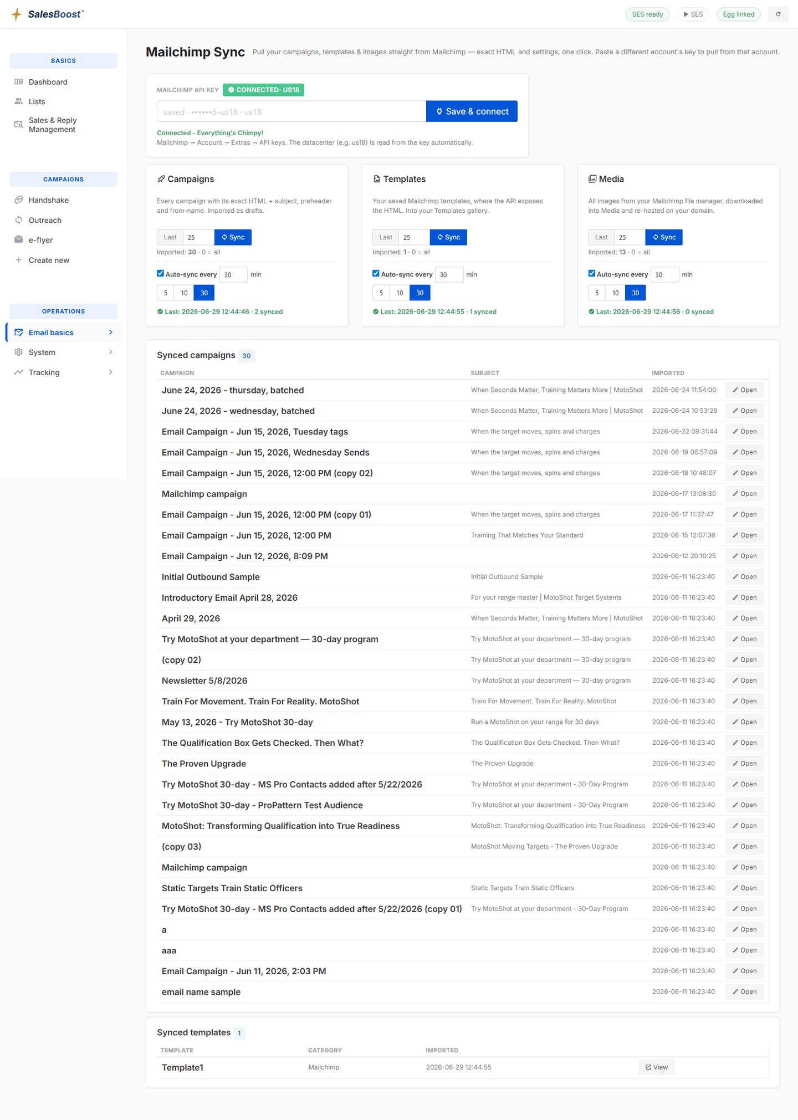Expand the System chevron

point(111,352)
